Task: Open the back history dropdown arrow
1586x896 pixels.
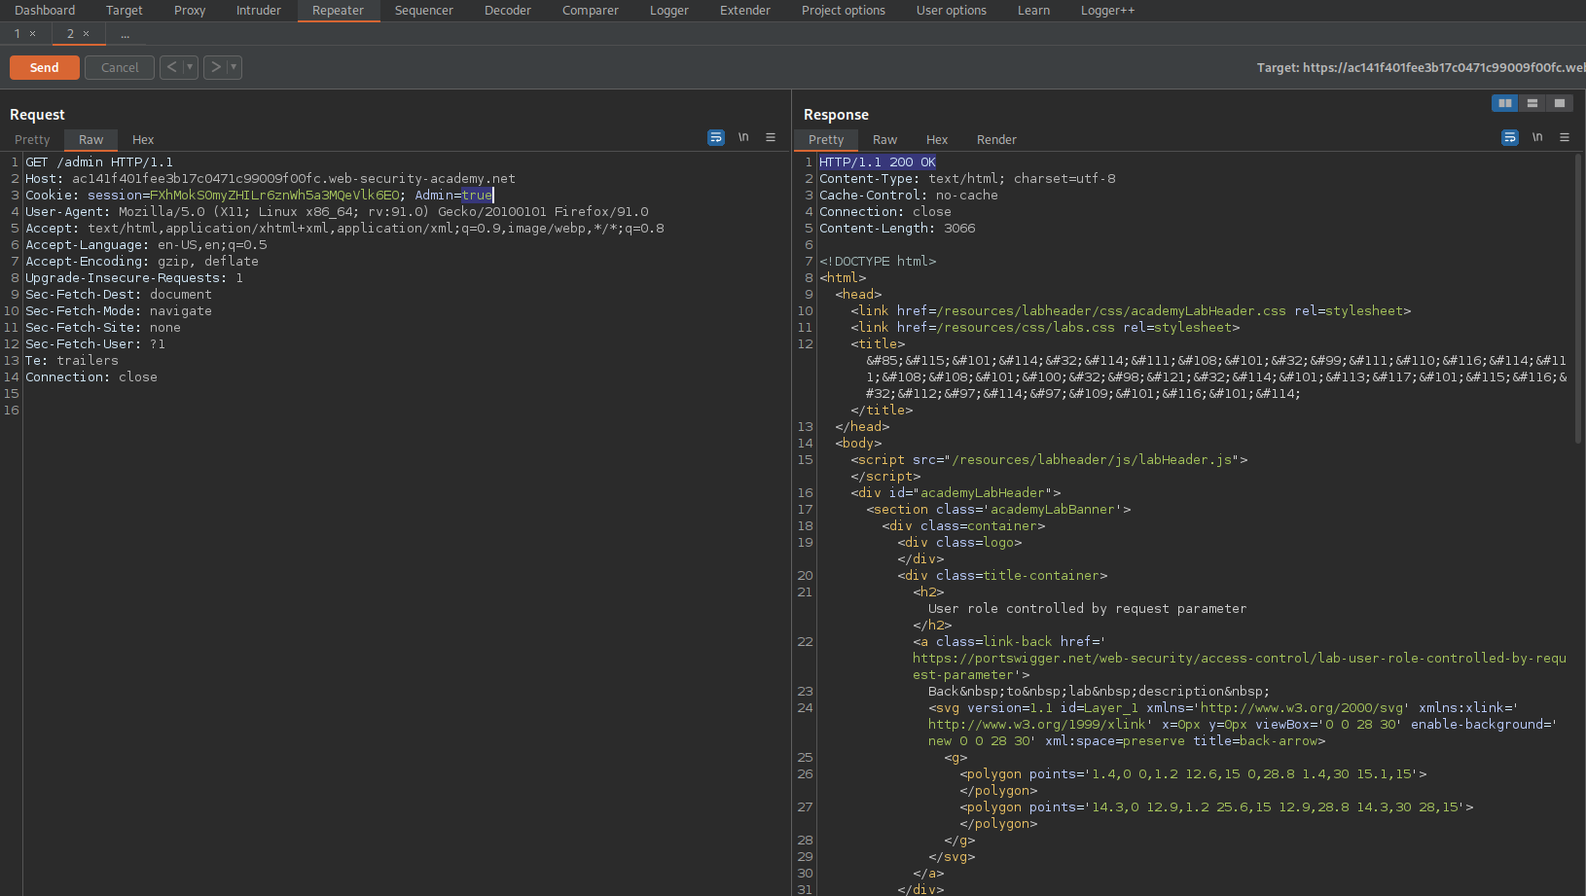Action: pyautogui.click(x=190, y=67)
